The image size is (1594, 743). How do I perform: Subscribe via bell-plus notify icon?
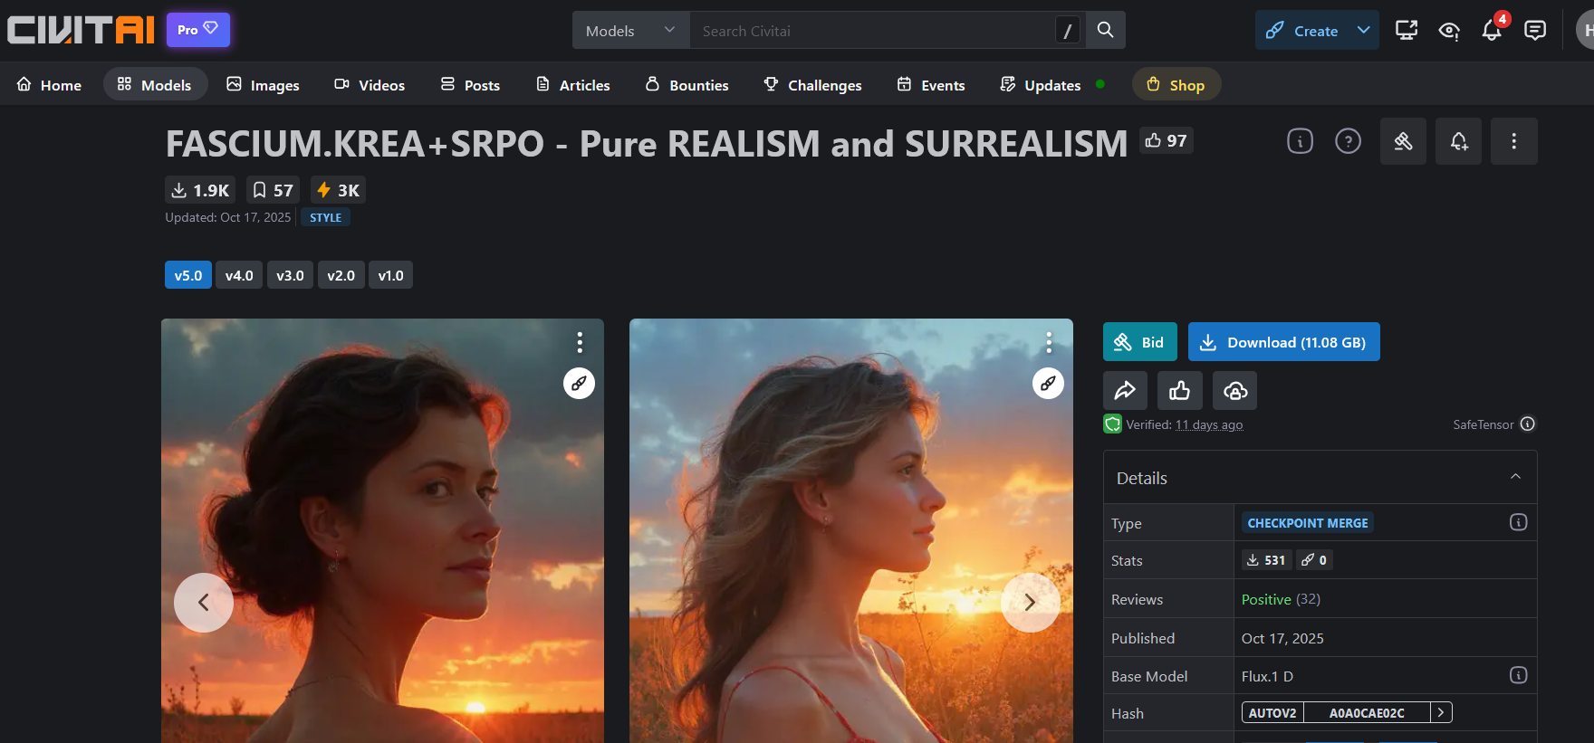(1458, 141)
